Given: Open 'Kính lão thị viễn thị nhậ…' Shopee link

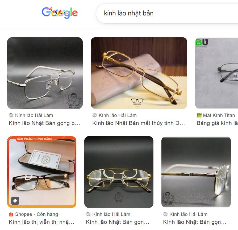Looking at the screenshot, I should tap(41, 222).
